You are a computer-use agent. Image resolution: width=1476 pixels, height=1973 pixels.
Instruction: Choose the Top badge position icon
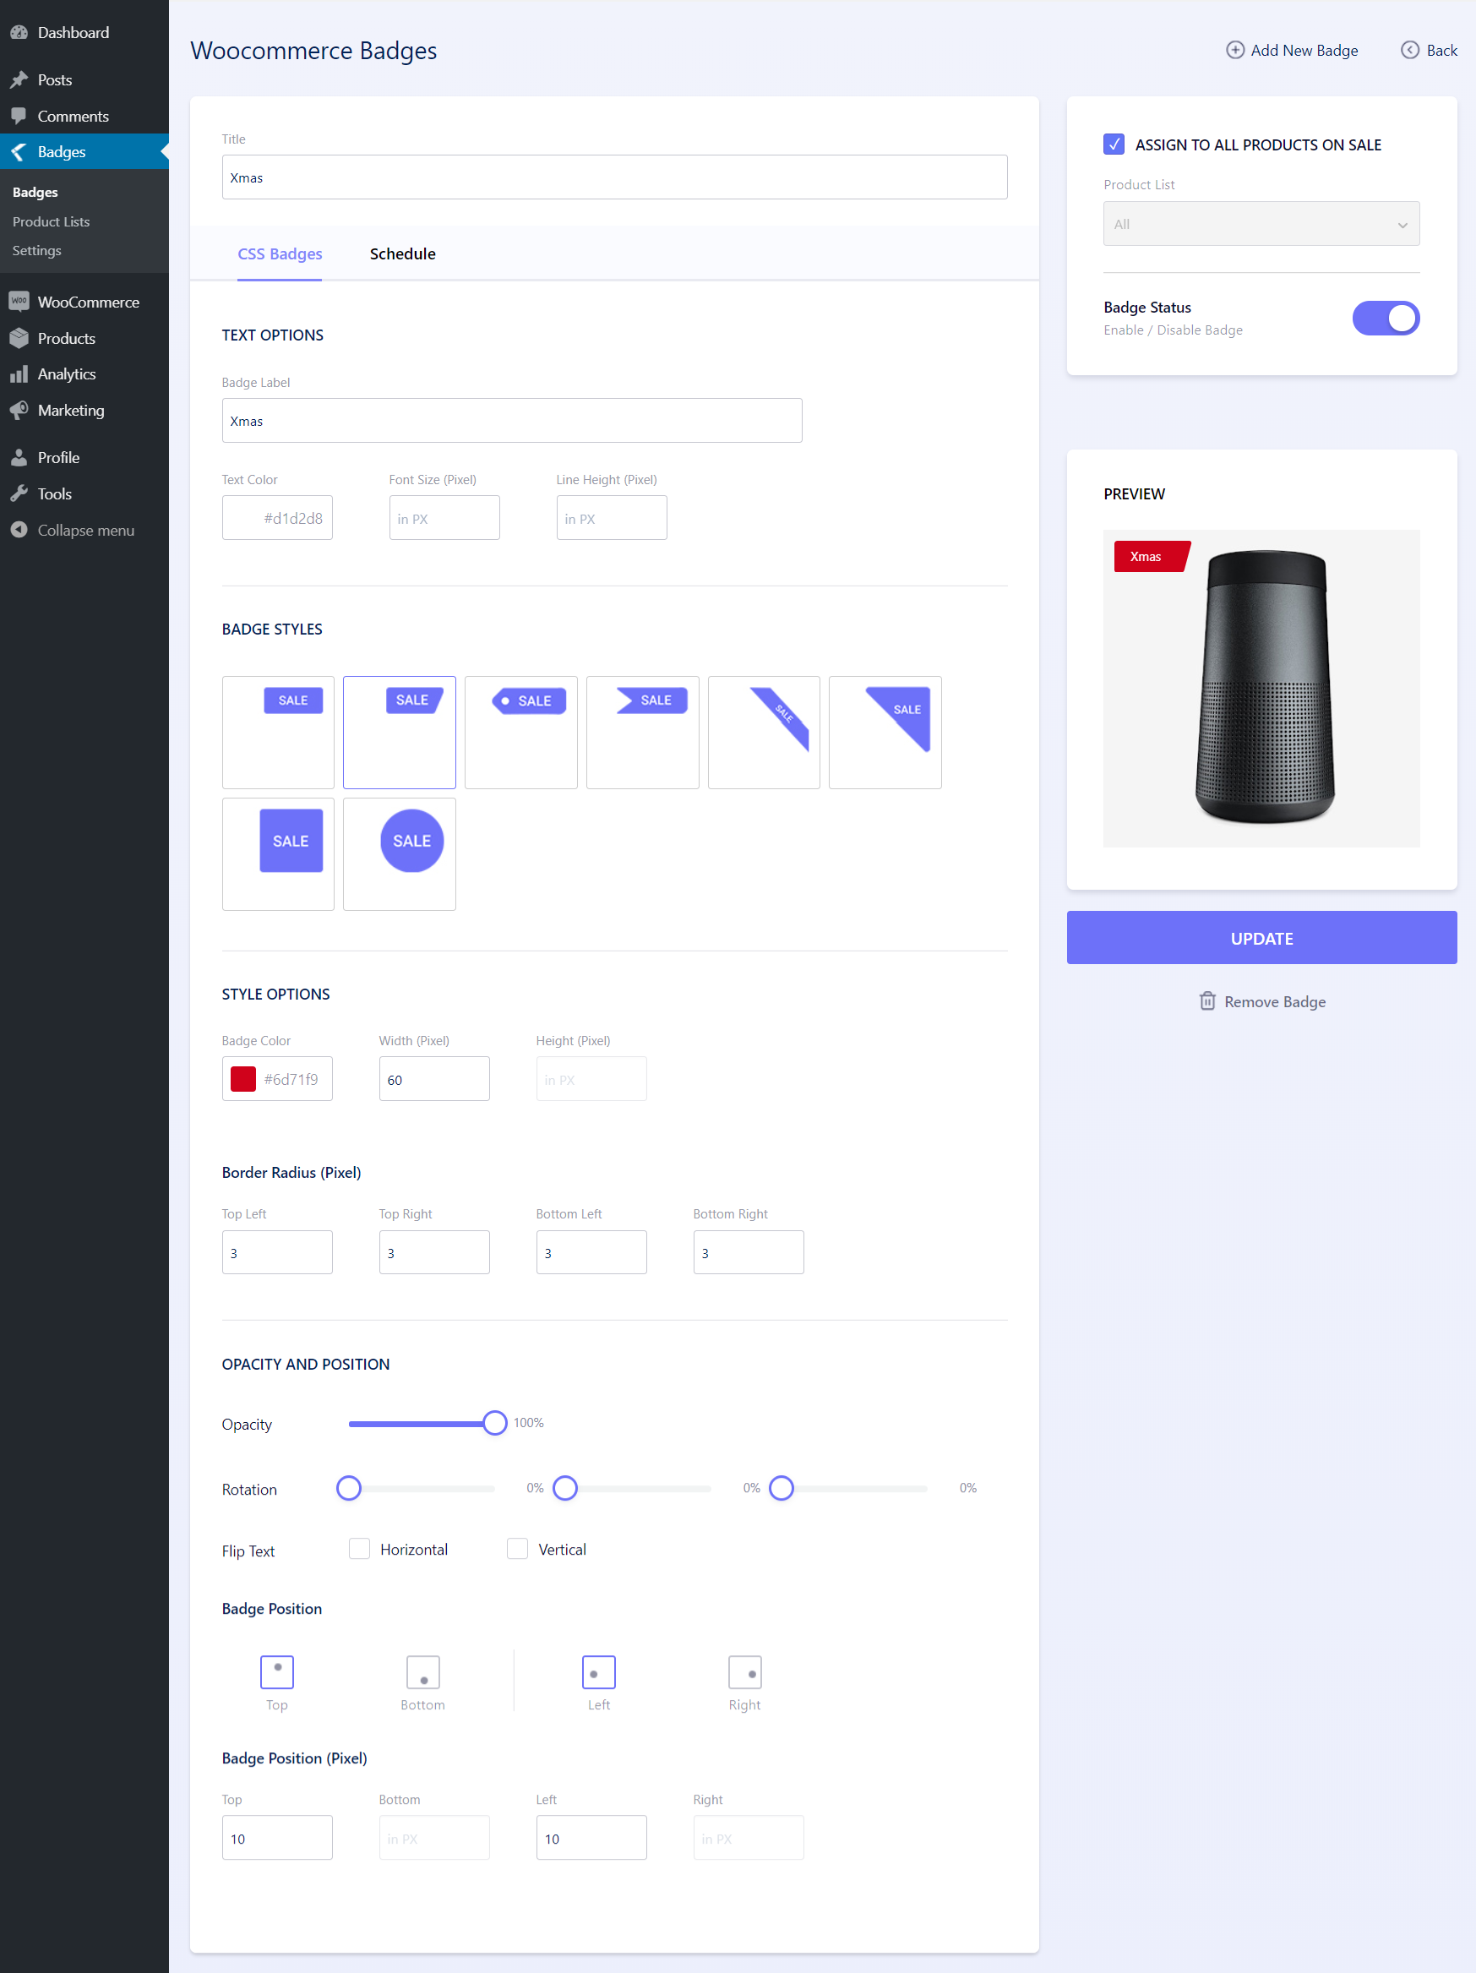(277, 1672)
